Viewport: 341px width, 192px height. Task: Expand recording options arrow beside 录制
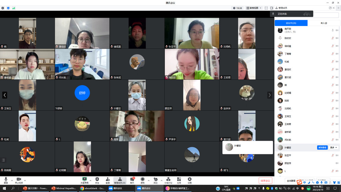pos(149,180)
